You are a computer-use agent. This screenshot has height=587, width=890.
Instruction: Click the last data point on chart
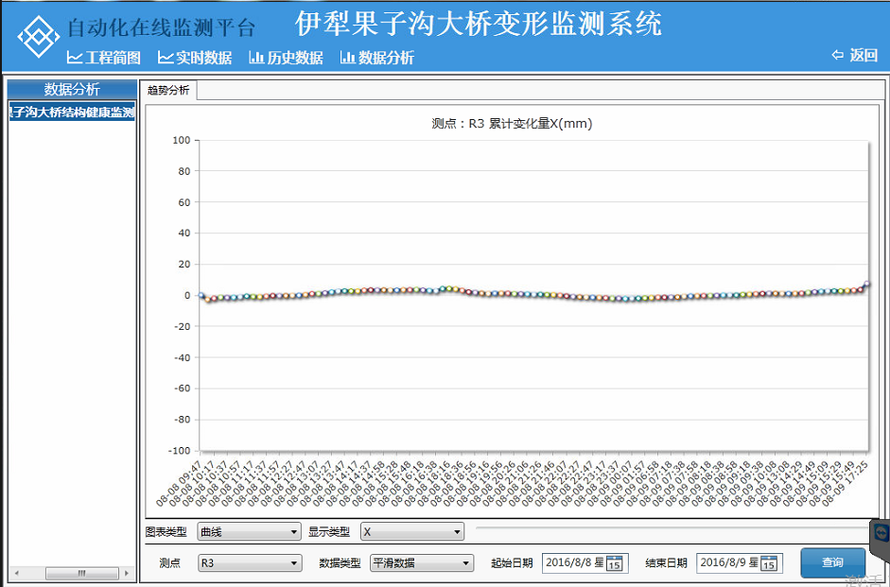pyautogui.click(x=866, y=284)
